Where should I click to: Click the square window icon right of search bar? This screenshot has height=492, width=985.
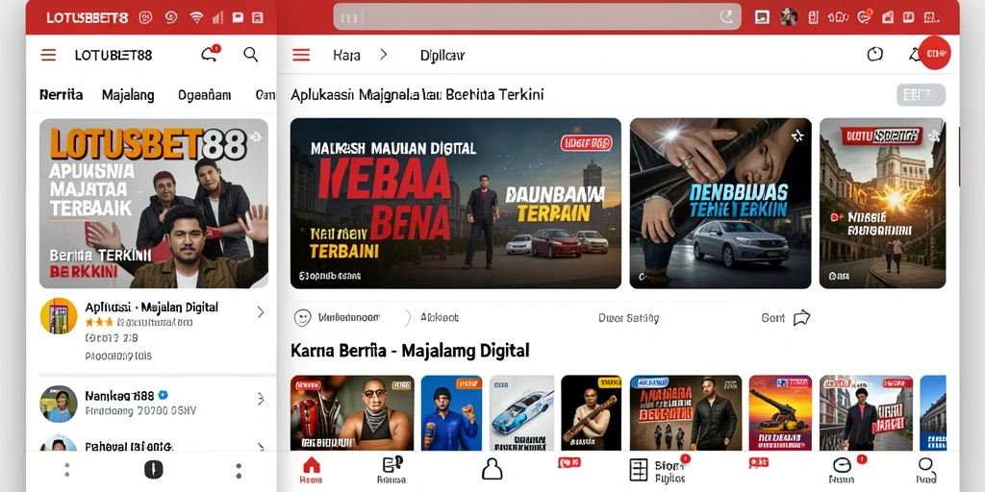[x=762, y=17]
